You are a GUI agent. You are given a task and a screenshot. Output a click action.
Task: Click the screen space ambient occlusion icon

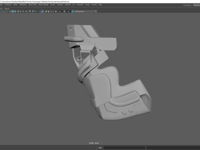[30, 11]
